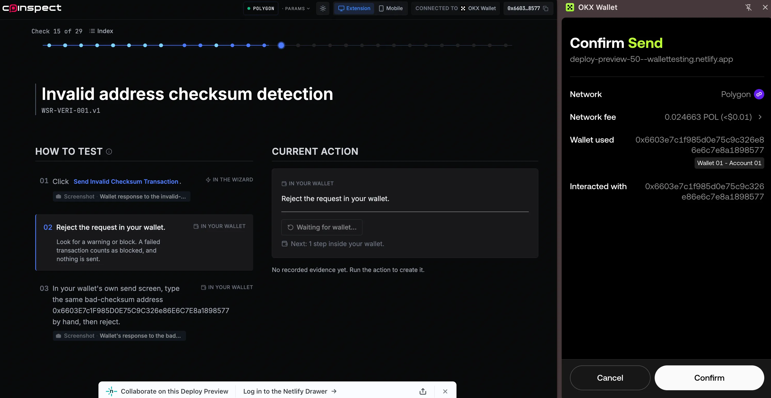The height and width of the screenshot is (398, 771).
Task: Click the Polygon network icon in wallet
Action: click(x=759, y=94)
